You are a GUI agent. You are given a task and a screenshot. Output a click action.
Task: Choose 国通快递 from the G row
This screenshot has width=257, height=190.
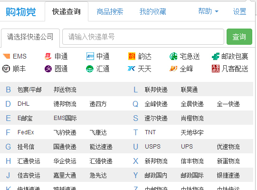coord(65,147)
